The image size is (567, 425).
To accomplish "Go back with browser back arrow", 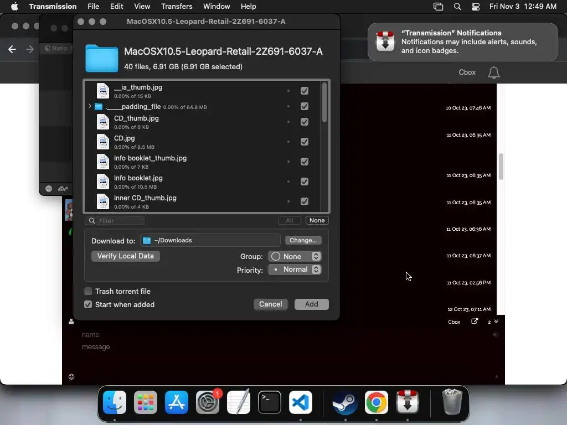I will point(12,49).
